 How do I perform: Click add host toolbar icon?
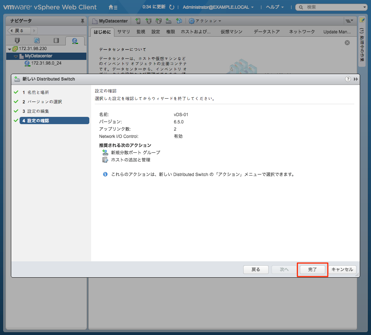[x=138, y=21]
